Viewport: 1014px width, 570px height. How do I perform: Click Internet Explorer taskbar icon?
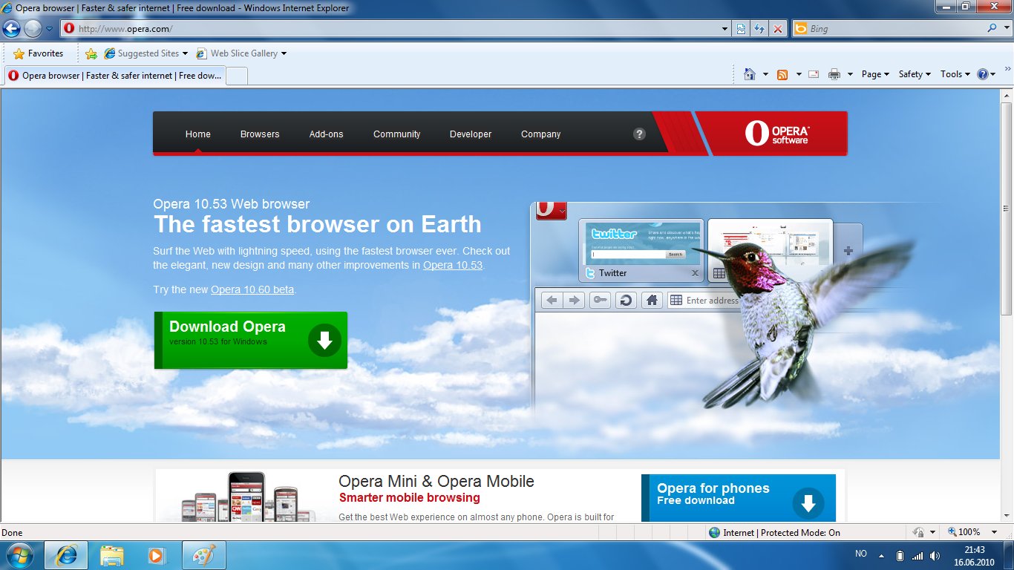(x=66, y=555)
